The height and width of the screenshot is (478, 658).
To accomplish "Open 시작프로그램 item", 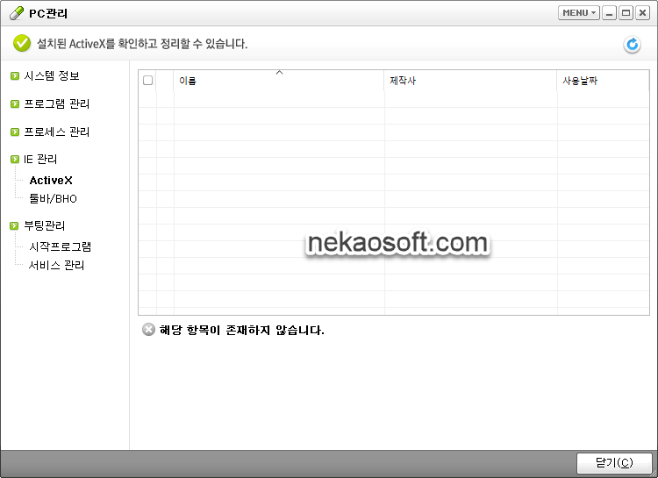I will (60, 246).
